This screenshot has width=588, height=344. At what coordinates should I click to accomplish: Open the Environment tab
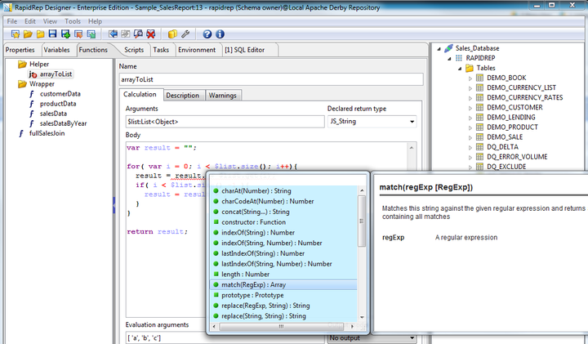(x=197, y=50)
